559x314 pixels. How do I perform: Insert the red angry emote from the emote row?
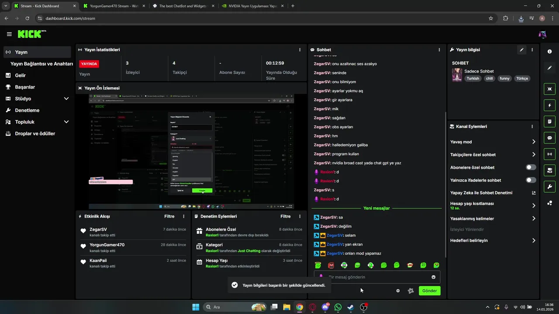[331, 265]
